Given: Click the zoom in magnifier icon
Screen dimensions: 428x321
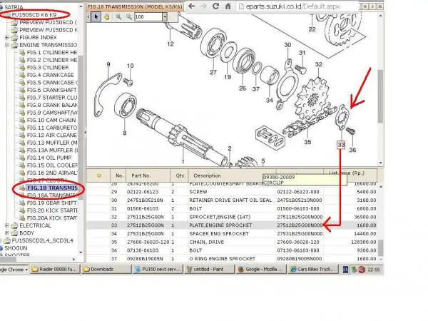Looking at the screenshot, I should (x=118, y=17).
